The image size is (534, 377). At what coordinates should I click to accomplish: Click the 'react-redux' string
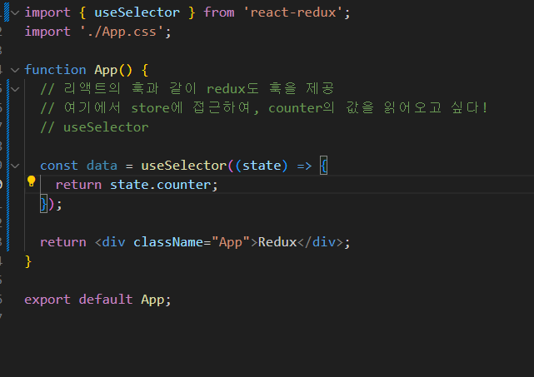(x=293, y=12)
